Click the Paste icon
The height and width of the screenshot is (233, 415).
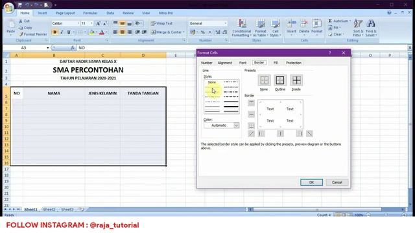click(11, 25)
